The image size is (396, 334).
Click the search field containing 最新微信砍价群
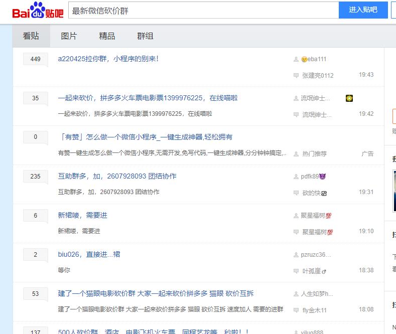204,10
